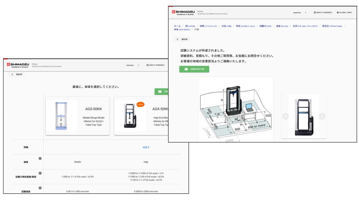Select the AGS-50NX machine card
Screen dimensions: 359x212
pyautogui.click(x=78, y=116)
